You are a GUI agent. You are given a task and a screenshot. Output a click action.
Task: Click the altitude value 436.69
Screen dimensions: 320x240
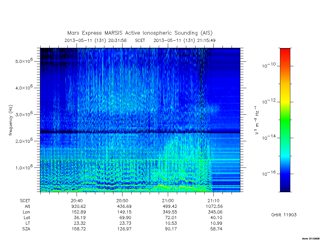coord(124,206)
